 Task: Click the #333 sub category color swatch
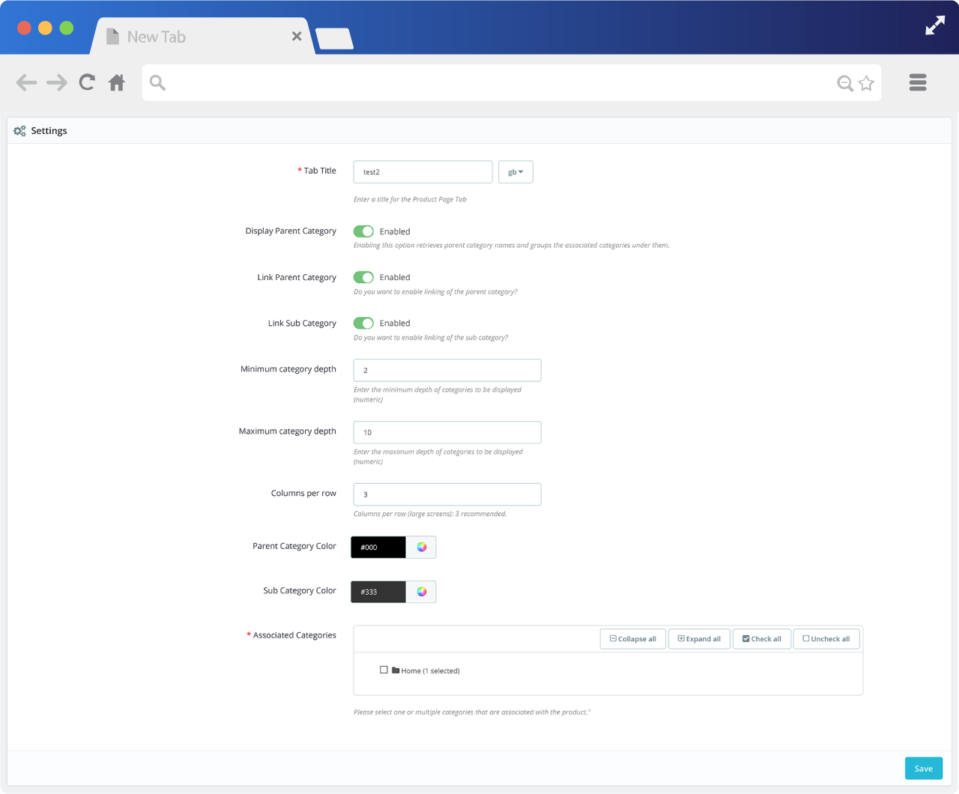point(378,592)
